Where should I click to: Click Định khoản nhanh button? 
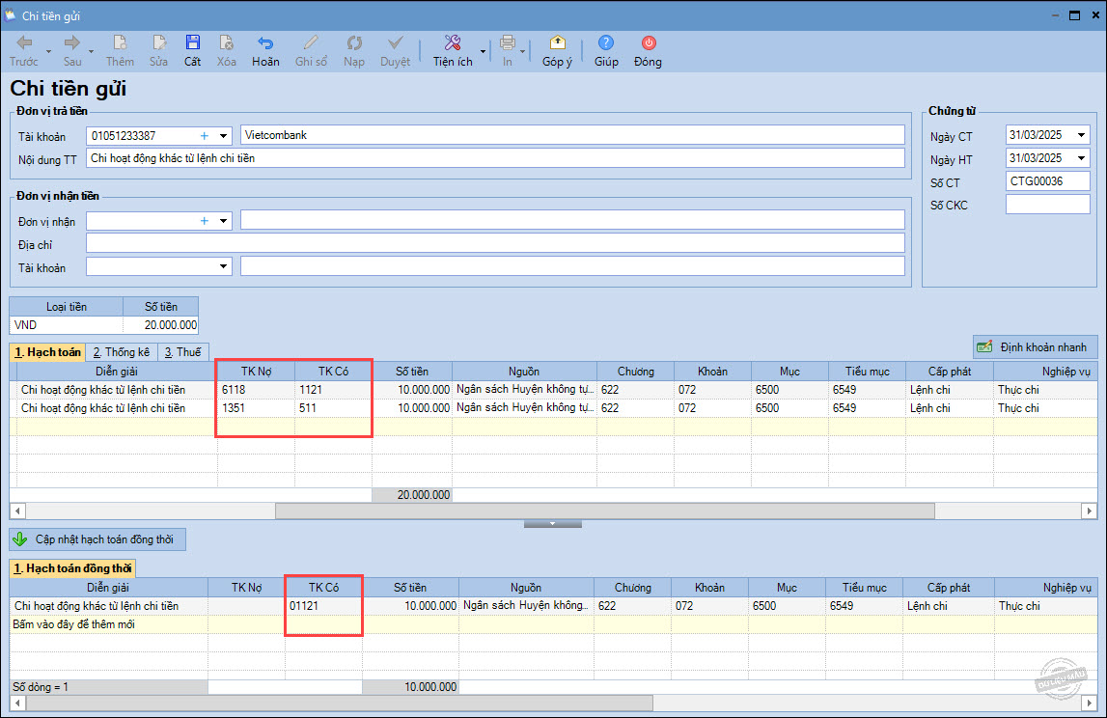pos(1035,346)
